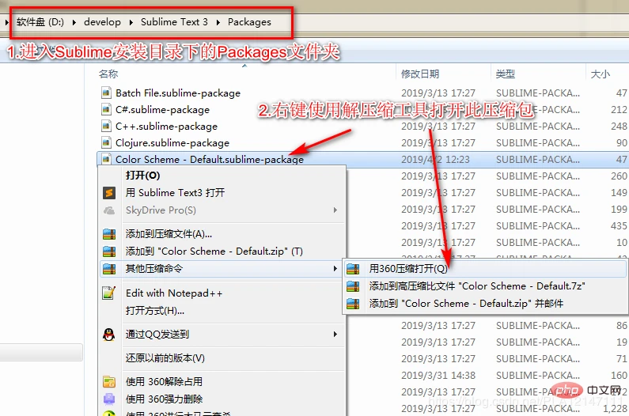Select Color Scheme - Default.sublime-package file name
629x416 pixels.
pyautogui.click(x=210, y=159)
